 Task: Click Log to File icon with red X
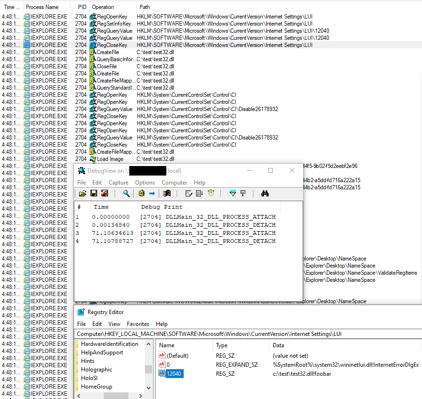(104, 193)
